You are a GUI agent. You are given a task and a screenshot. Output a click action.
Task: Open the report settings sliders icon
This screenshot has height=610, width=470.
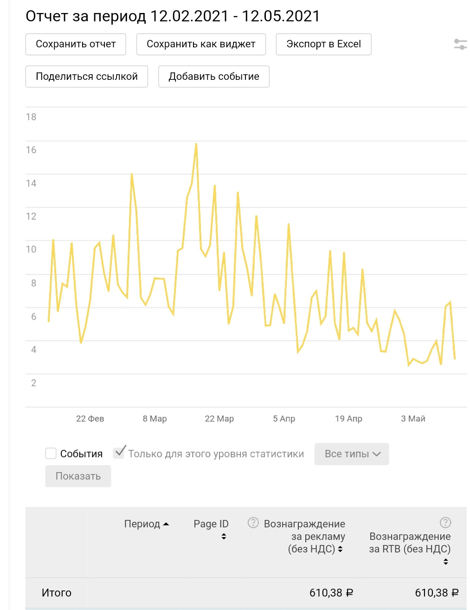point(460,45)
